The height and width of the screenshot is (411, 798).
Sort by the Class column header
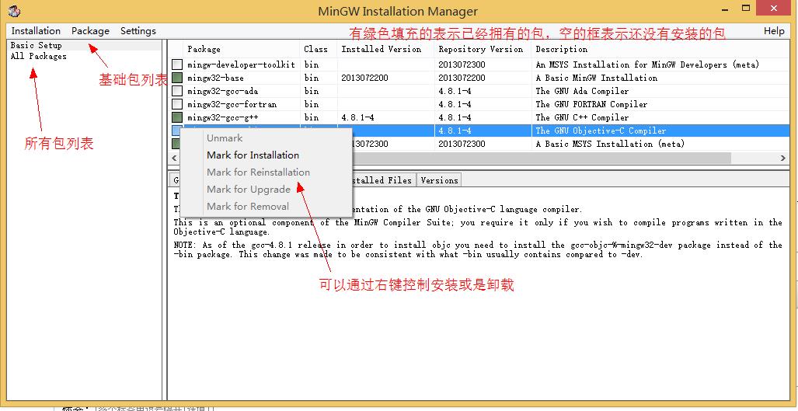tap(318, 50)
